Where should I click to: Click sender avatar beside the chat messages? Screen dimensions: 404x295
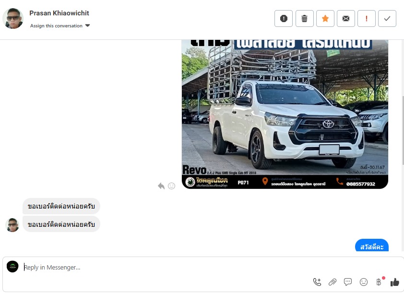(12, 225)
